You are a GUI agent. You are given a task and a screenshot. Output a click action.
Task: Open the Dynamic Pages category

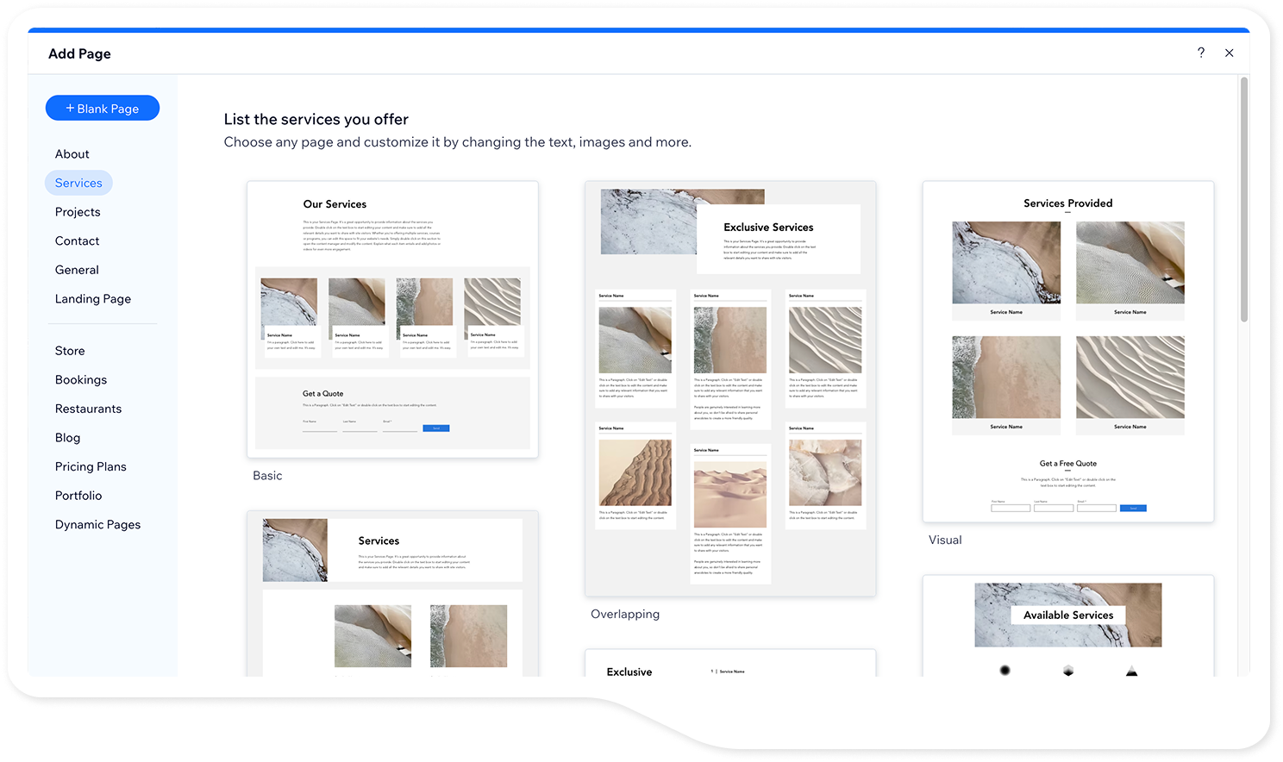click(97, 525)
